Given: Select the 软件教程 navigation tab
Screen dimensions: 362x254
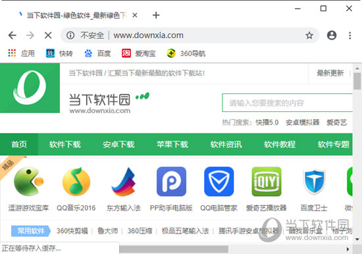Looking at the screenshot, I should (280, 144).
